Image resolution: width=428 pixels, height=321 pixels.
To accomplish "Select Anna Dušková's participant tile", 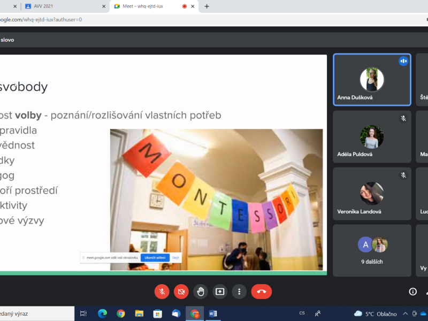I will click(372, 80).
